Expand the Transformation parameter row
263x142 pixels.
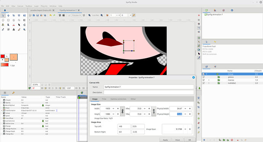click(x=2, y=110)
